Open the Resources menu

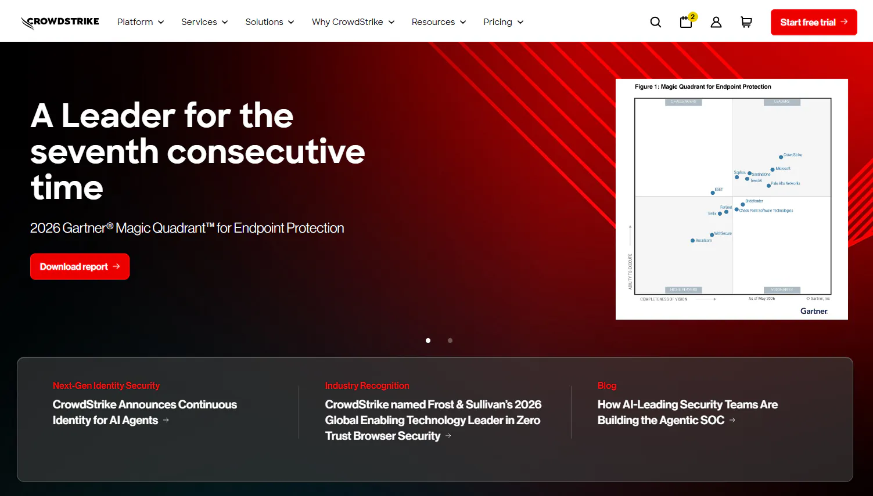439,22
